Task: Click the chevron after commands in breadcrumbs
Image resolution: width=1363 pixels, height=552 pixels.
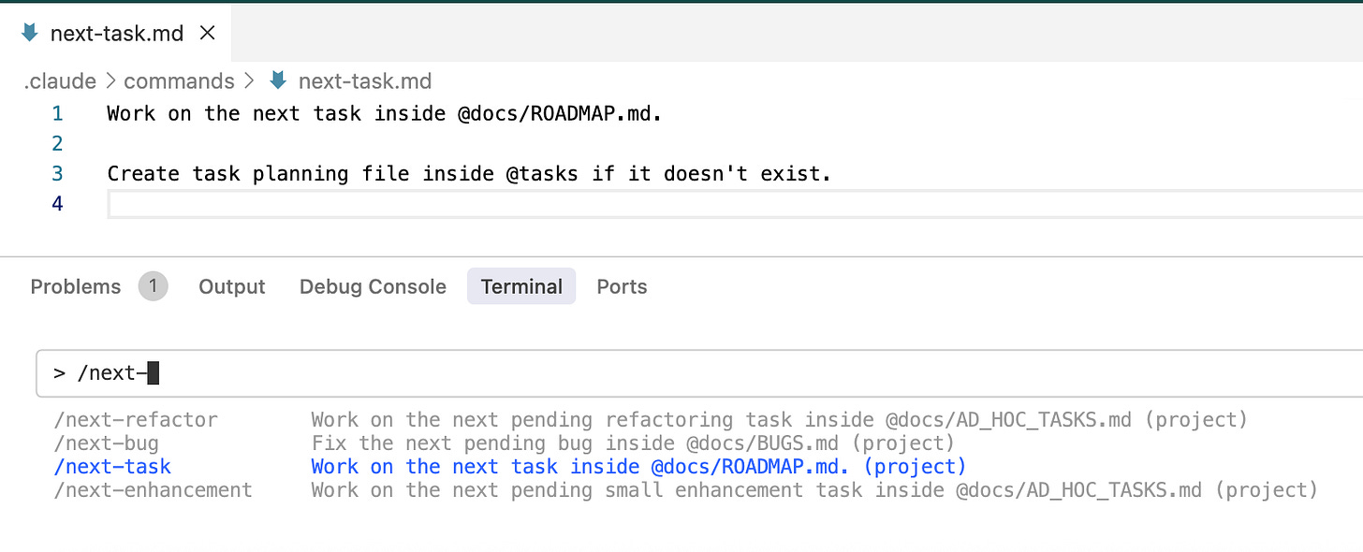Action: coord(248,80)
